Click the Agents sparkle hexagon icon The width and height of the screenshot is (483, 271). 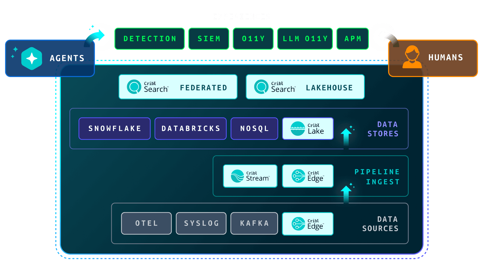tap(32, 58)
